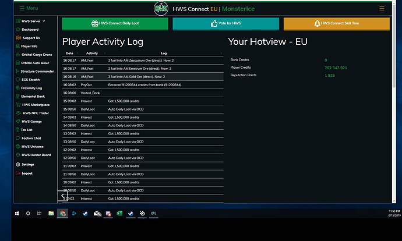Open Excel from the taskbar
Image resolution: width=402 pixels, height=241 pixels.
119,214
